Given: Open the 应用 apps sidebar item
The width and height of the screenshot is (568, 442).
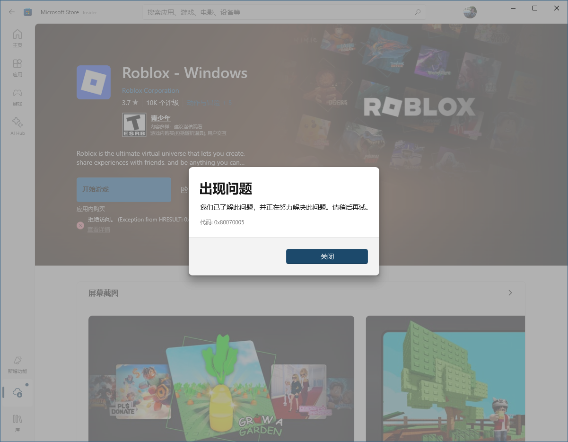Looking at the screenshot, I should point(17,68).
